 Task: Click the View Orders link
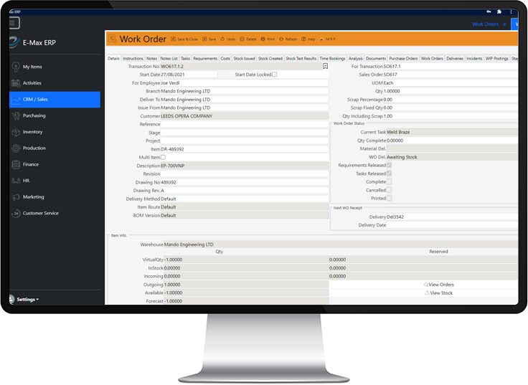439,285
